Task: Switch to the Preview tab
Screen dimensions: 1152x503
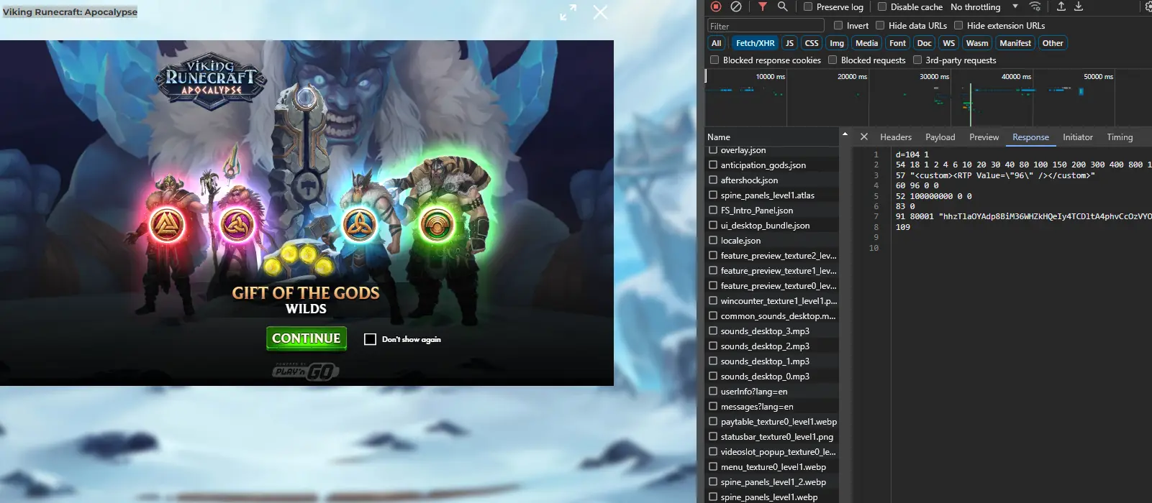Action: point(984,137)
